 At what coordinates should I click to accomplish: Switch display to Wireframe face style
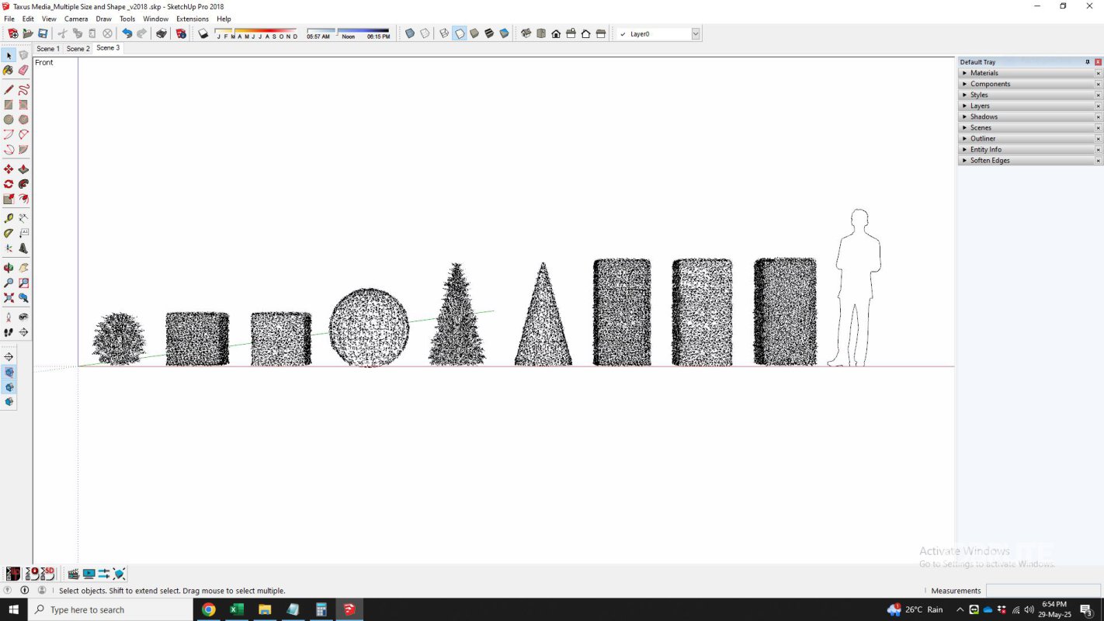tap(443, 33)
